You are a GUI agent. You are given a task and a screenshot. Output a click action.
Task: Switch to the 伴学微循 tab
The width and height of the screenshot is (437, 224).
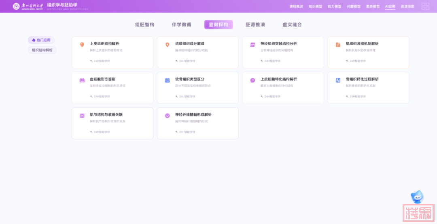pyautogui.click(x=181, y=25)
